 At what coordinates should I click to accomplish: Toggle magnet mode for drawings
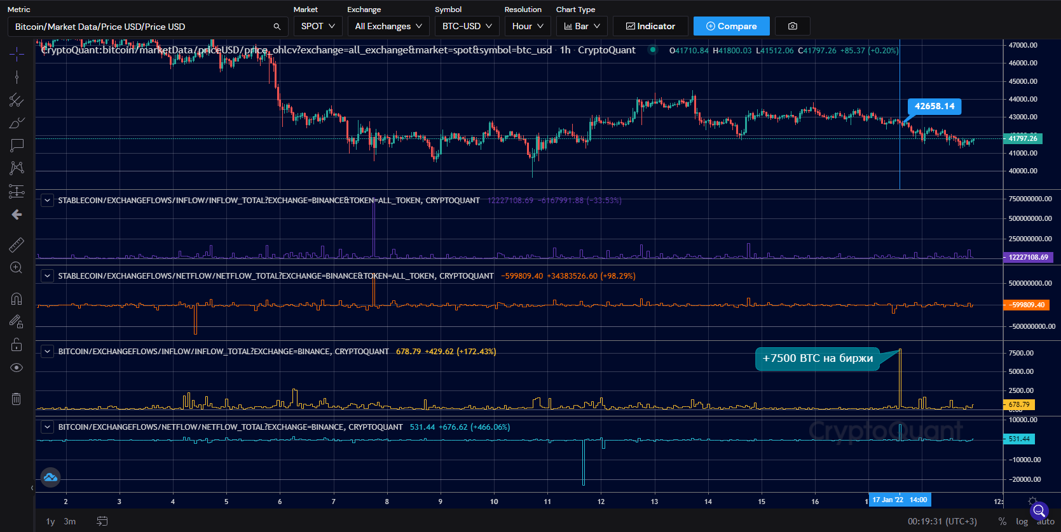pos(17,298)
